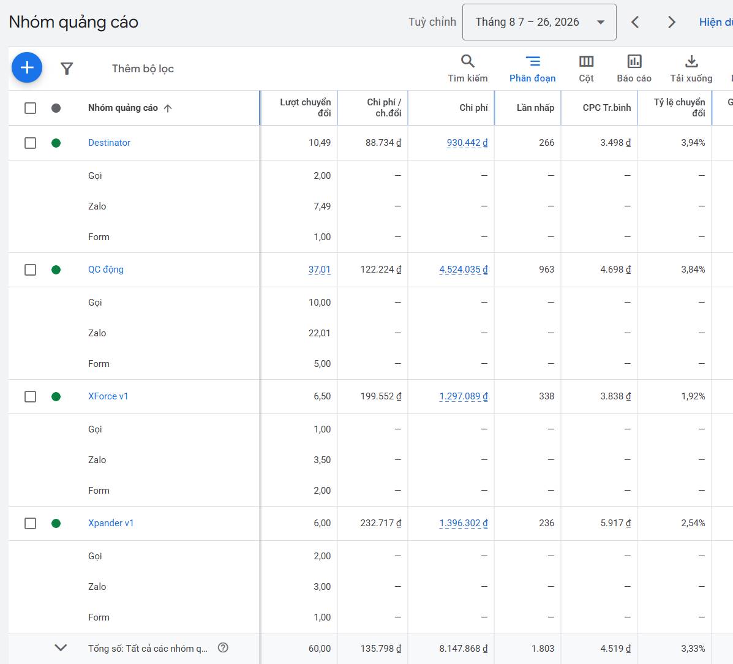Sort by Nhóm quảng cáo column header
The width and height of the screenshot is (733, 664).
(x=123, y=108)
